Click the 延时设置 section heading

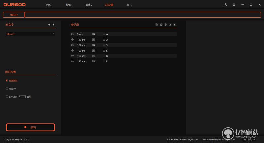pyautogui.click(x=11, y=72)
